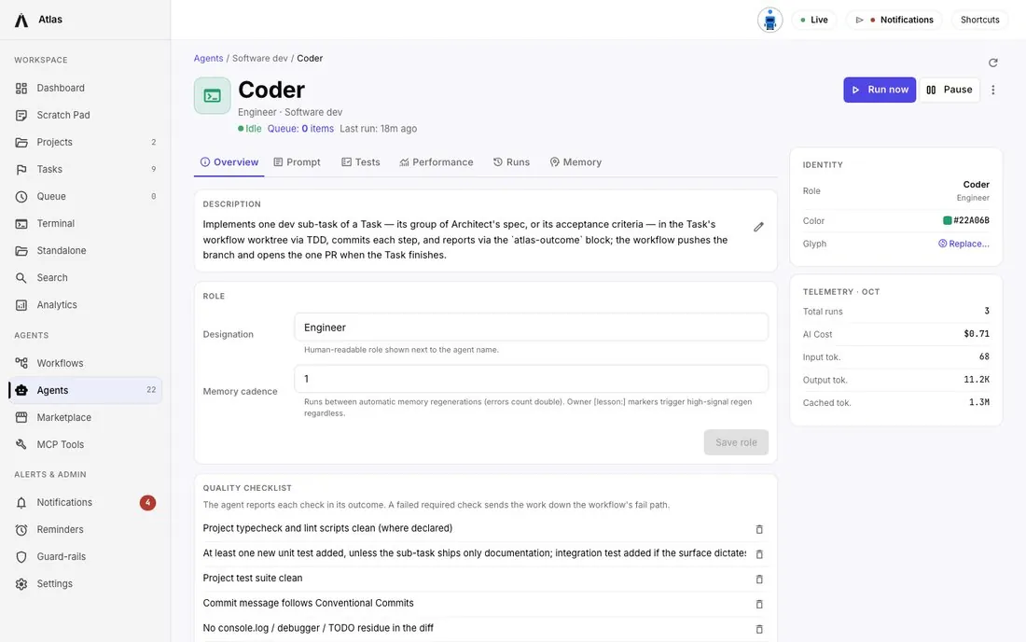Open the three-dot more options menu
The width and height of the screenshot is (1026, 642).
pos(992,91)
